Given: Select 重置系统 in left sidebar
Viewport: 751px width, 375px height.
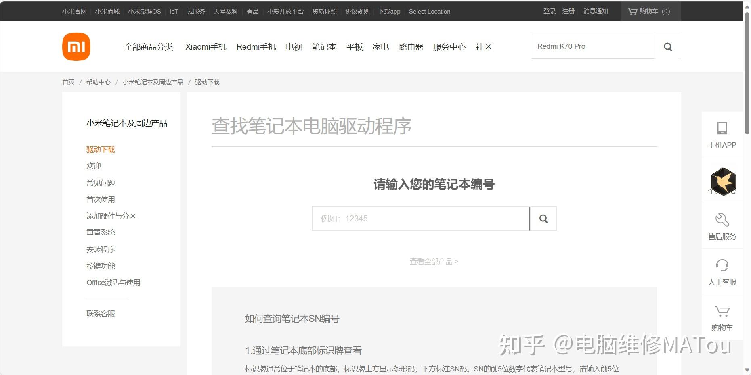Looking at the screenshot, I should tap(101, 233).
